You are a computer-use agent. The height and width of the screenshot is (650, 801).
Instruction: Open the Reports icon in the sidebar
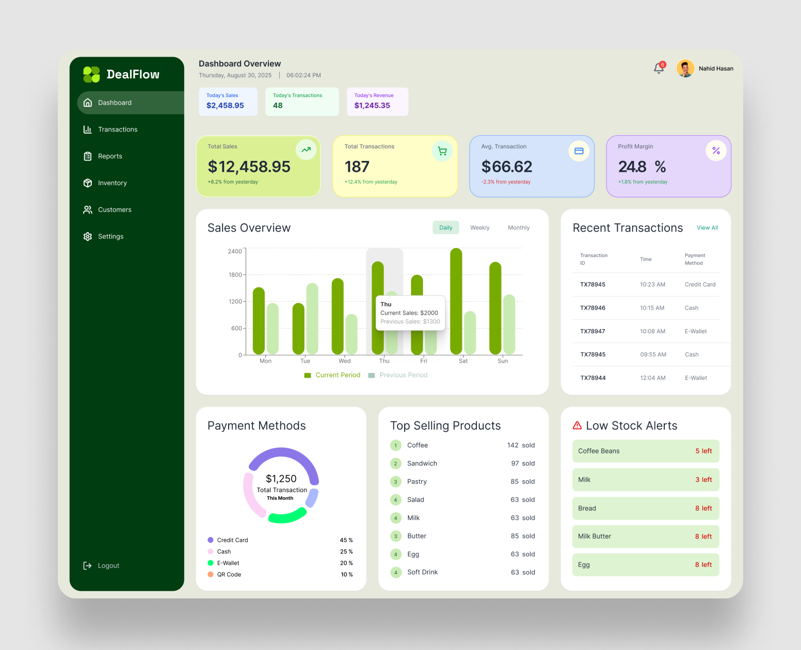(88, 156)
